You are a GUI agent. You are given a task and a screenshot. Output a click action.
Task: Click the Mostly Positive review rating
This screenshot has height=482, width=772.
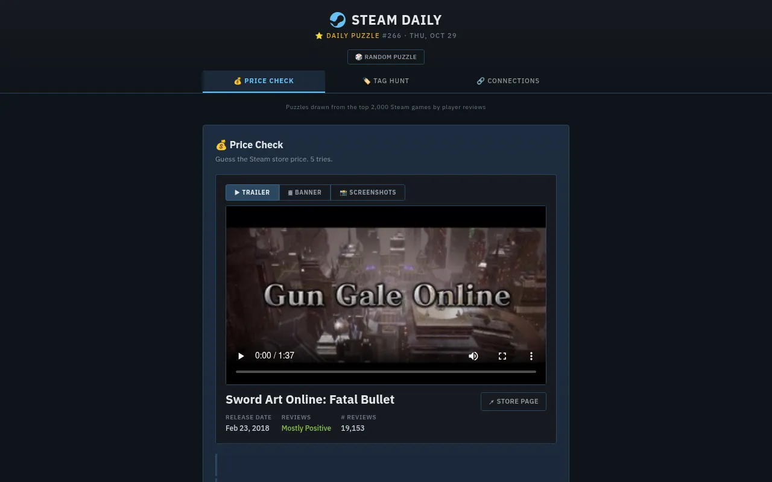306,428
